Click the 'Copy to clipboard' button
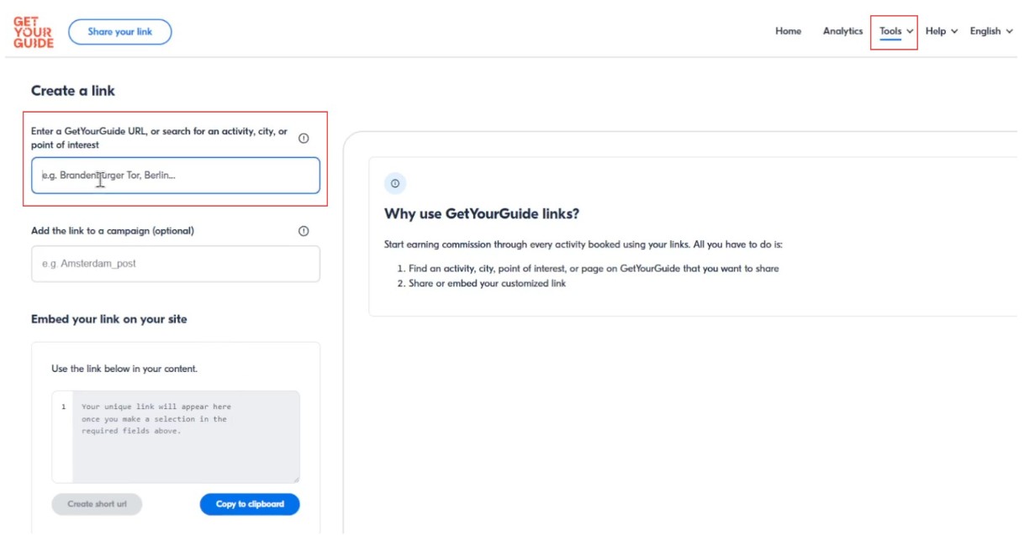 (250, 504)
